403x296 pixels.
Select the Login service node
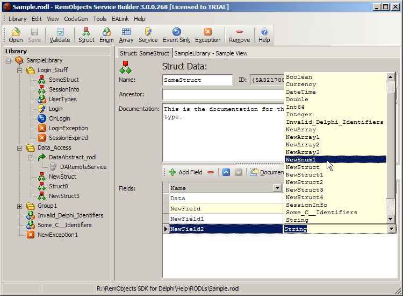point(56,109)
